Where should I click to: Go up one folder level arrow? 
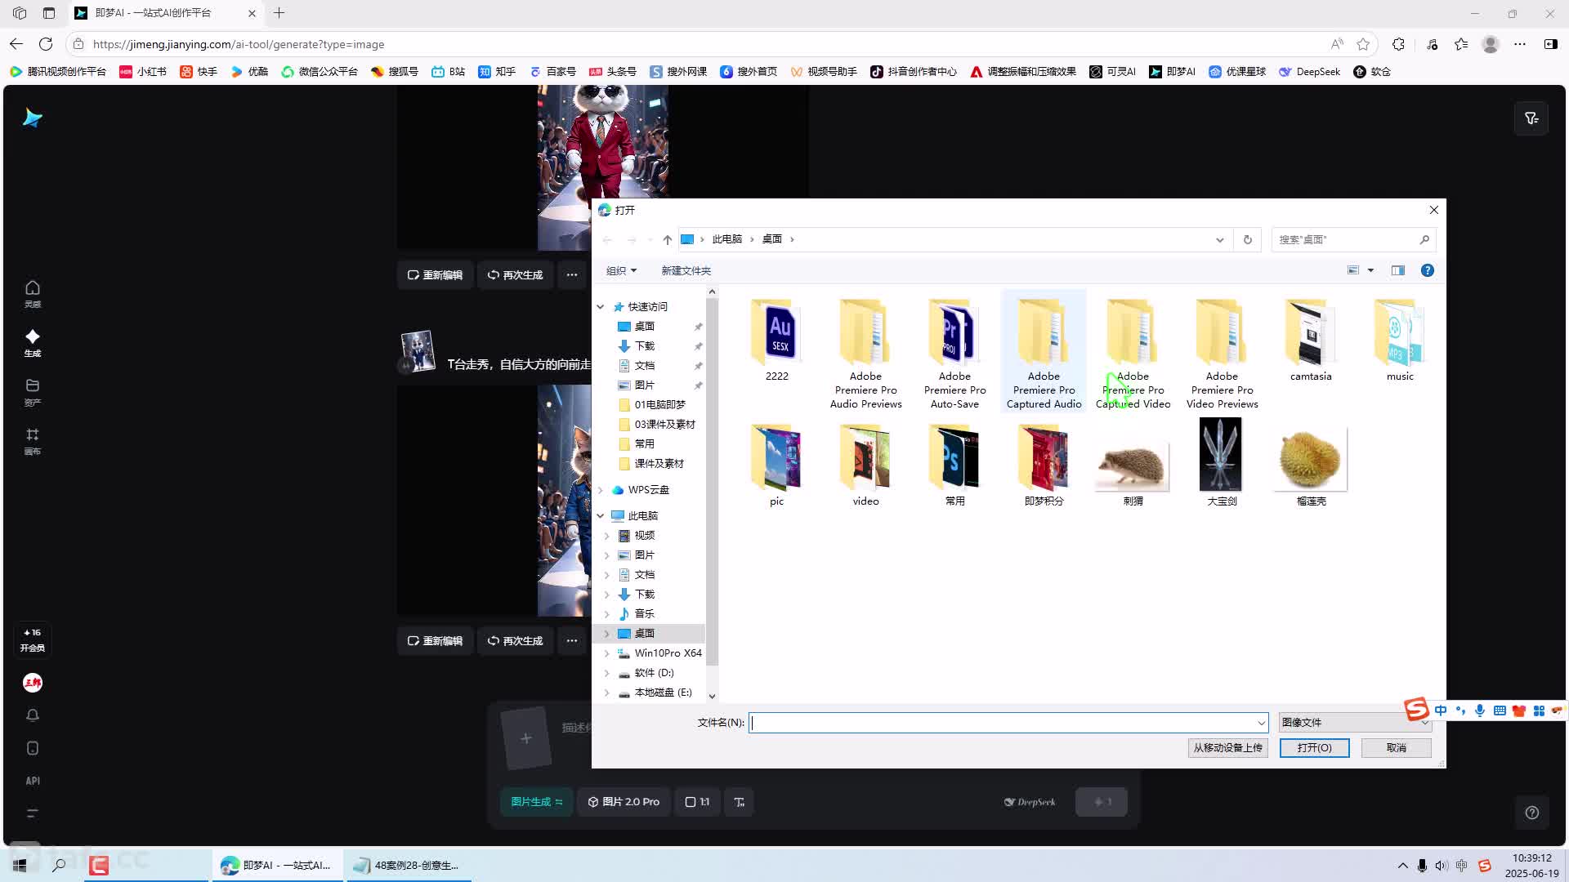click(x=667, y=239)
